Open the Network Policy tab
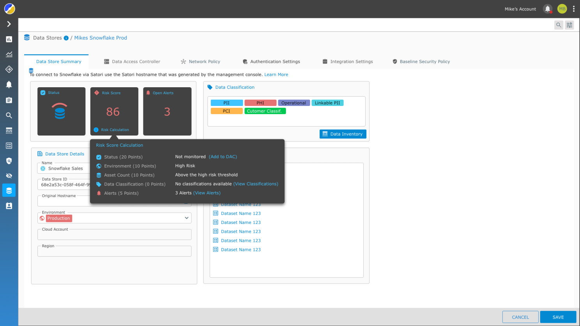 tap(200, 62)
